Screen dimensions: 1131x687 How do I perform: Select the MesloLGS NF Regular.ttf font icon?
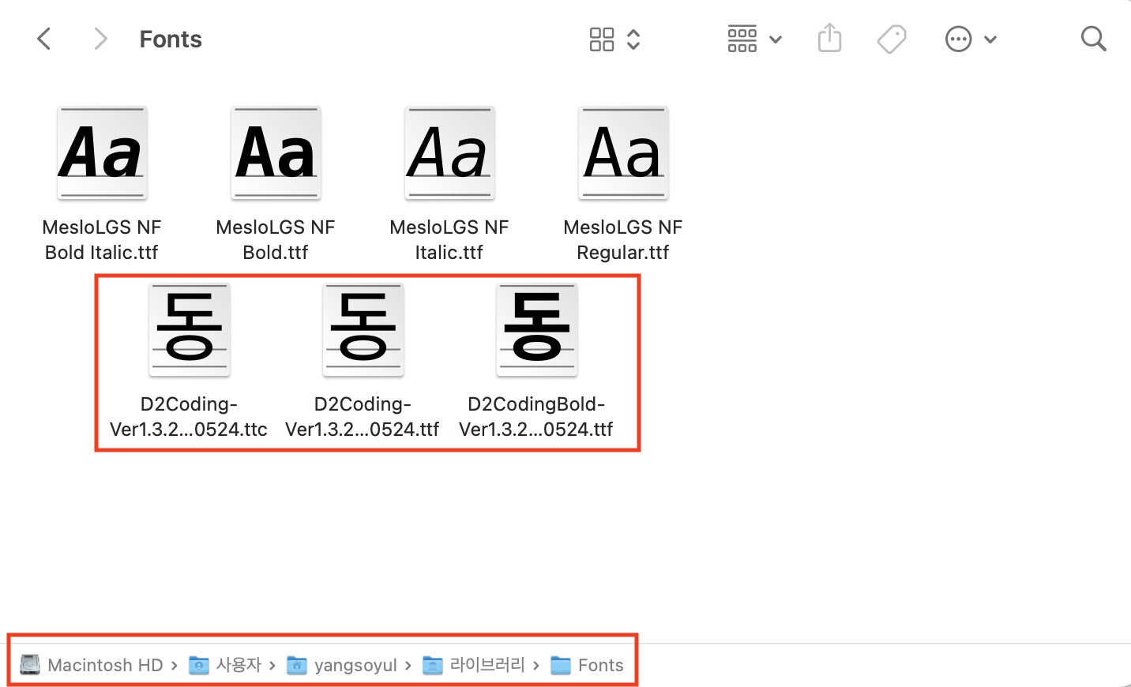[623, 152]
